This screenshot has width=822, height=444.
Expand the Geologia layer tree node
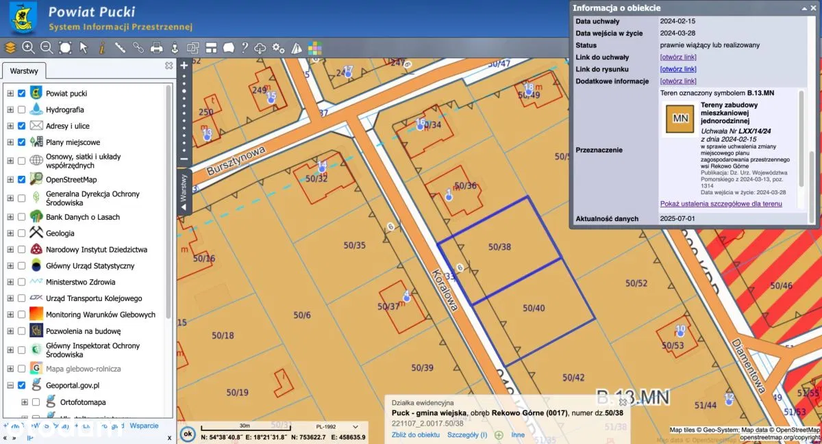(x=10, y=233)
